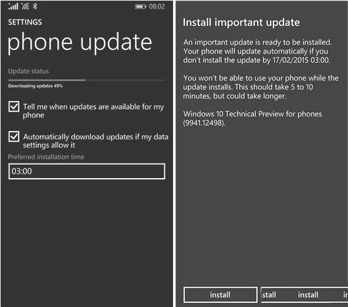Click the middle install button at bottom
348x307 pixels.
point(308,295)
